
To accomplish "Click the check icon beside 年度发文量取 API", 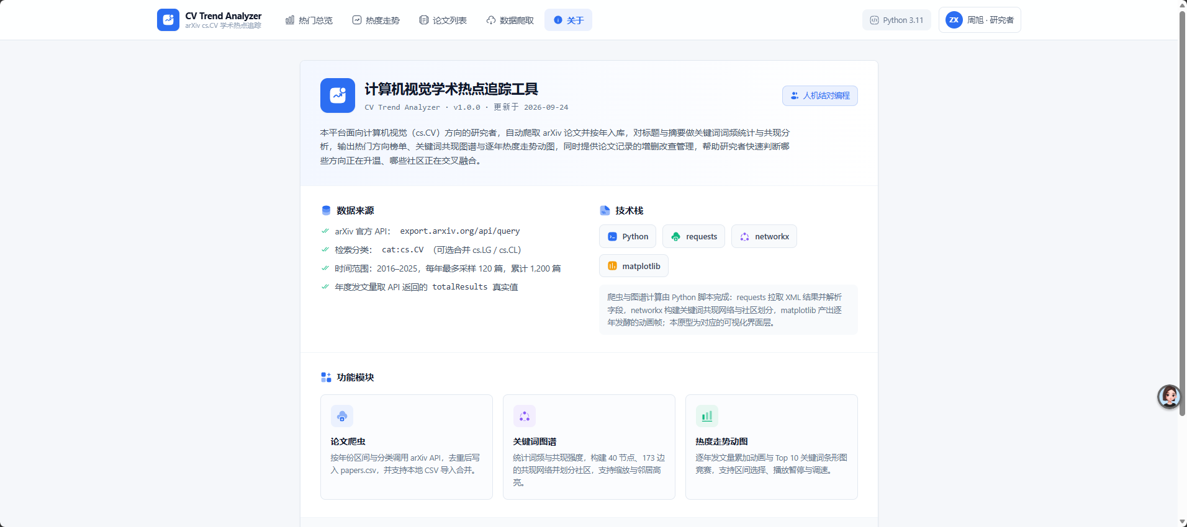I will coord(325,287).
